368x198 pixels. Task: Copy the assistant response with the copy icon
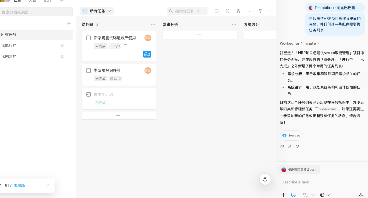(282, 147)
